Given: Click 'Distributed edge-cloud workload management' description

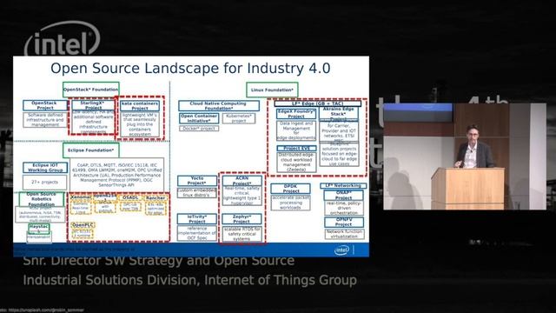Looking at the screenshot, I should [x=296, y=163].
